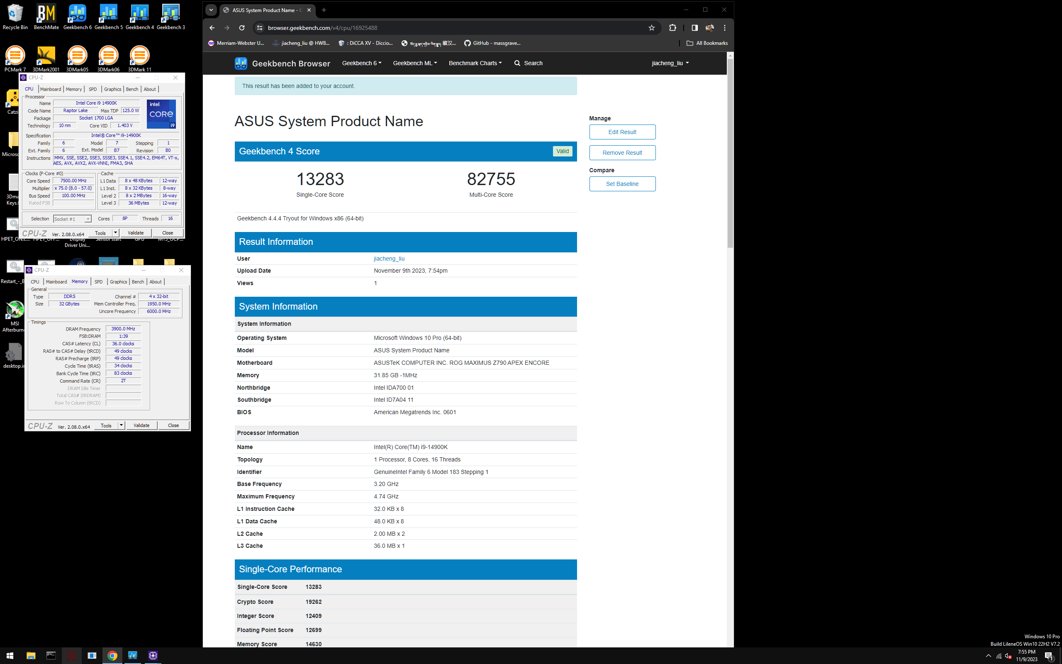View site information icon in address bar

click(x=260, y=28)
